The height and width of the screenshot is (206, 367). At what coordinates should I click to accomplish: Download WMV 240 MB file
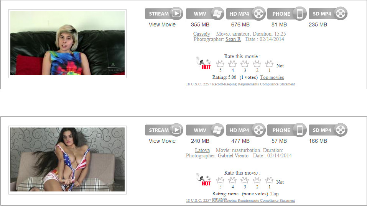205,130
